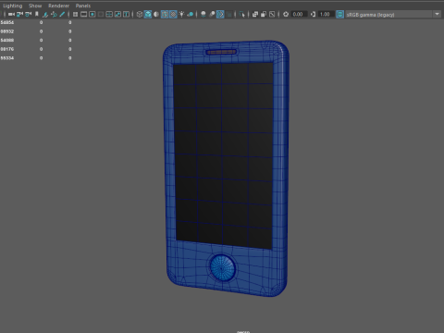Viewport: 444px width, 333px height.
Task: Open the Panels menu
Action: click(x=83, y=6)
